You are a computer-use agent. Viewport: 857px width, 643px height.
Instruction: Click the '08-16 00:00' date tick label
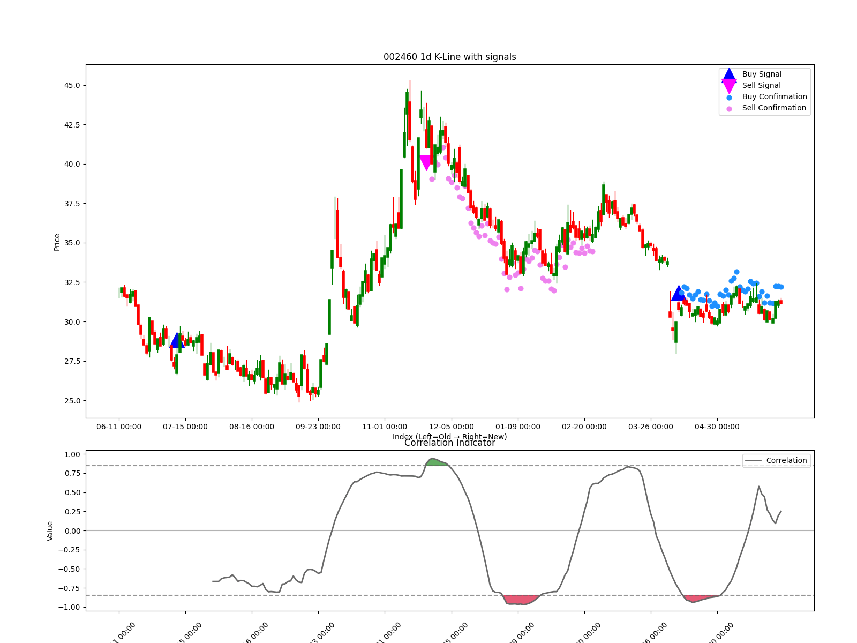(x=252, y=427)
